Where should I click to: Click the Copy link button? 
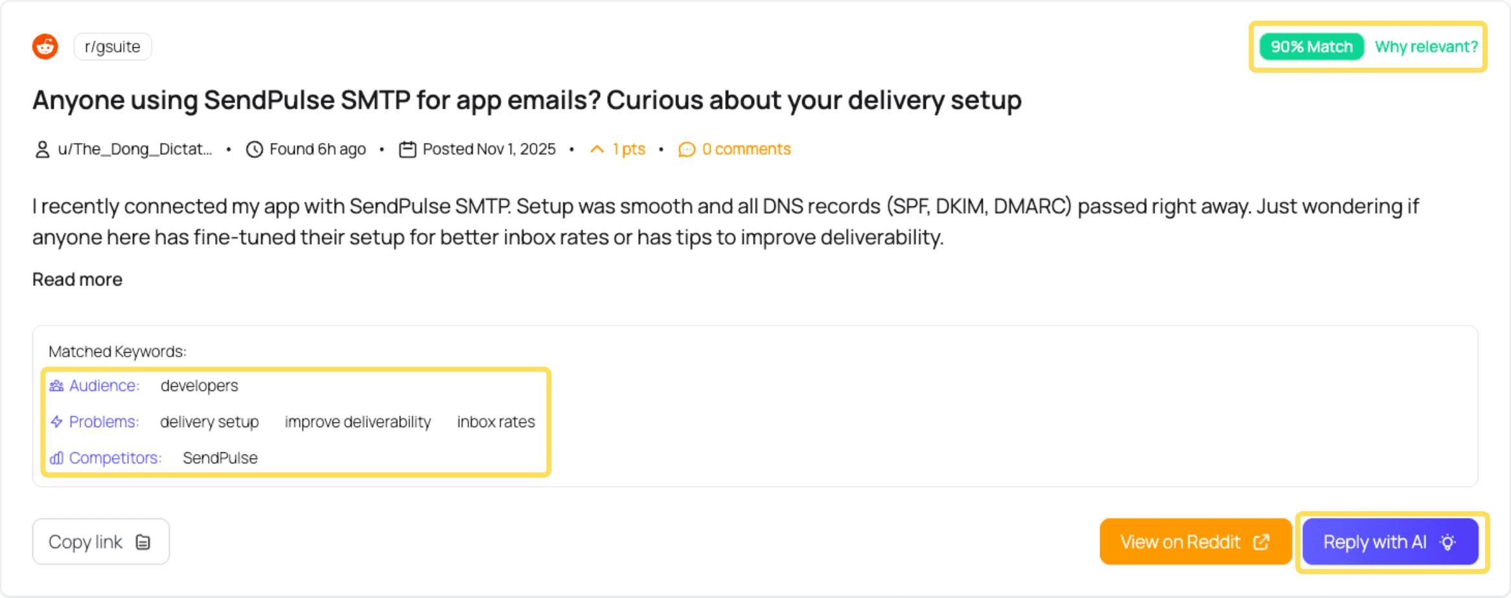(100, 542)
